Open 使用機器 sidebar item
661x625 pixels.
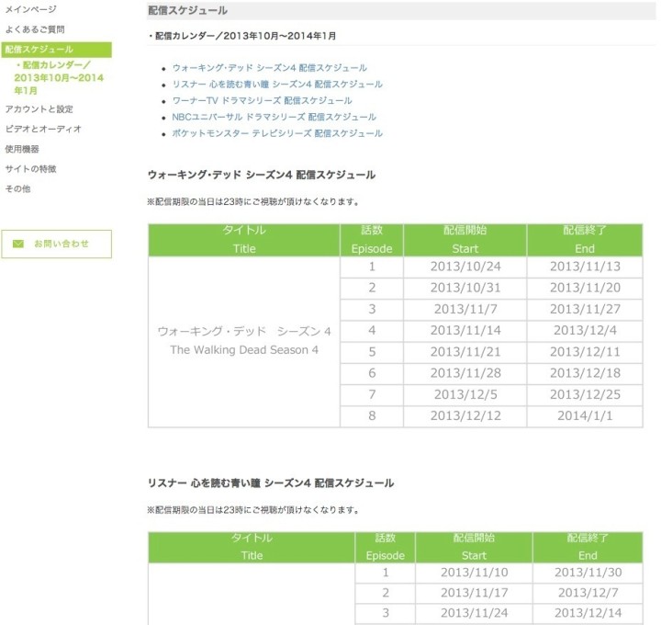click(x=22, y=149)
